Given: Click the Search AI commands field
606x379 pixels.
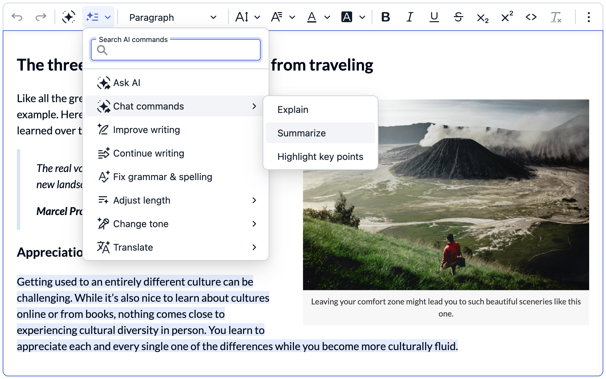Looking at the screenshot, I should pos(176,50).
